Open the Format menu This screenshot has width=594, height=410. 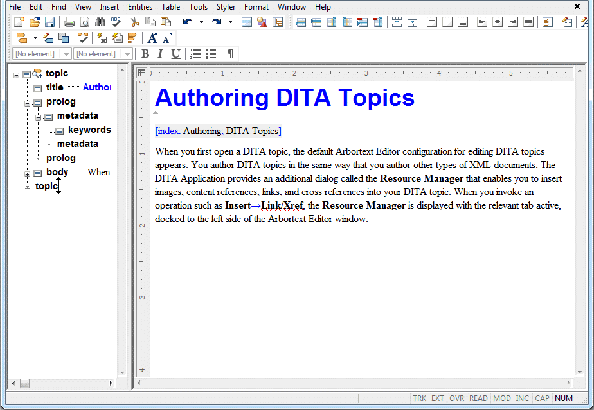point(256,7)
